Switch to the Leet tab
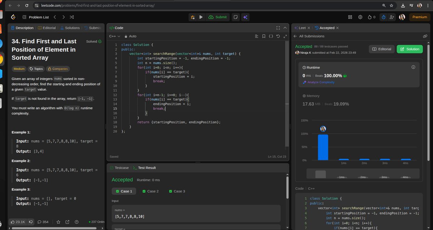This screenshot has width=433, height=230. 300,28
